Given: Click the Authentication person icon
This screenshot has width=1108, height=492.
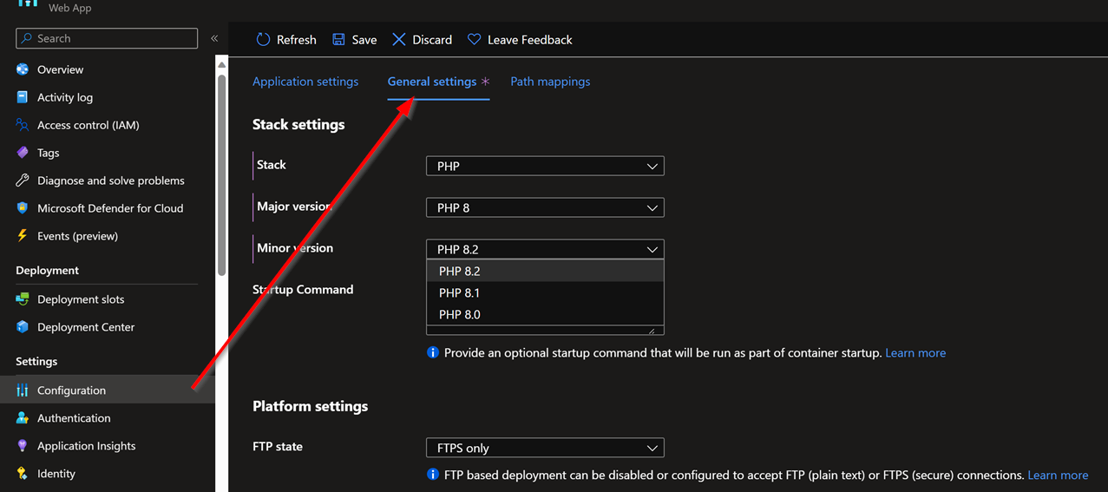Looking at the screenshot, I should (23, 418).
